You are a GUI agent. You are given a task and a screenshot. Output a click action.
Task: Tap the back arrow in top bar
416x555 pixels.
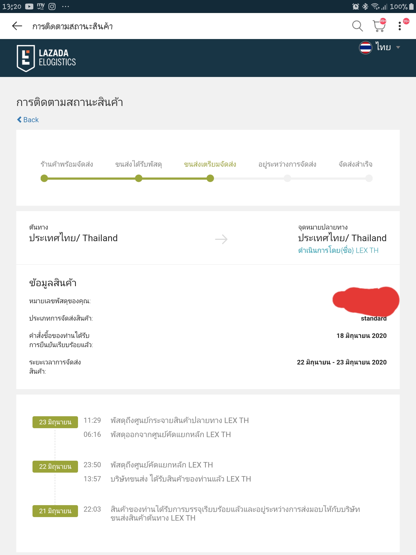[17, 26]
